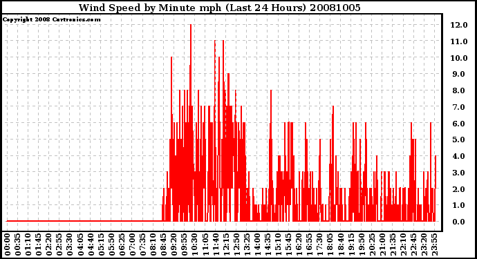Click the 10:30 time axis label

(x=195, y=244)
